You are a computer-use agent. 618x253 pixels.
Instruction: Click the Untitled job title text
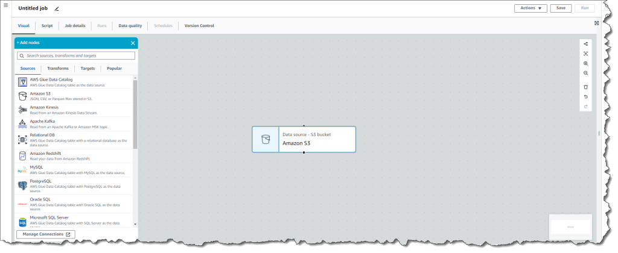(33, 8)
